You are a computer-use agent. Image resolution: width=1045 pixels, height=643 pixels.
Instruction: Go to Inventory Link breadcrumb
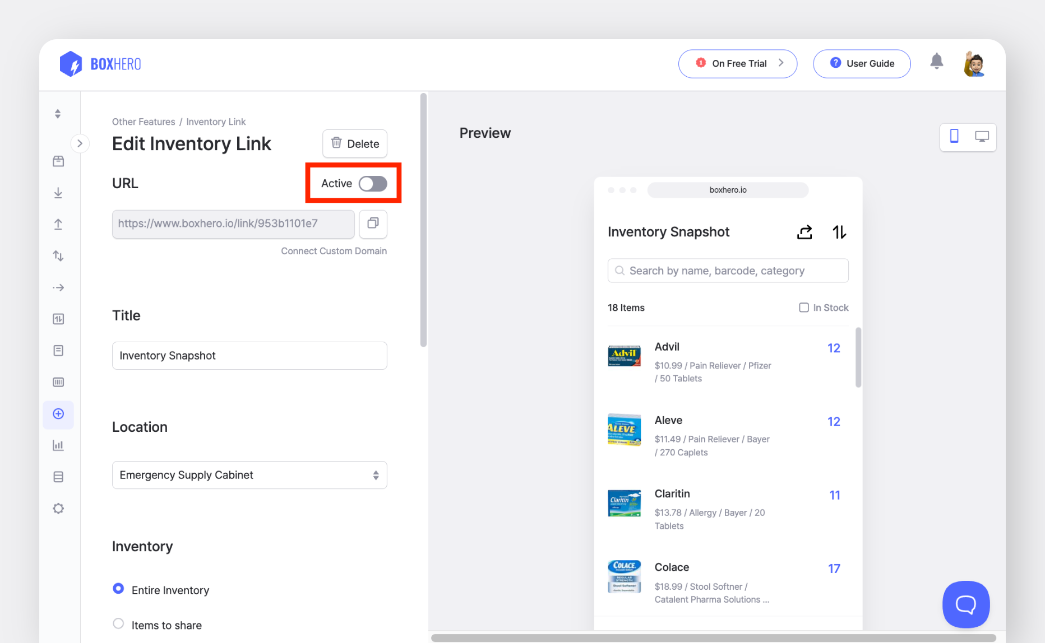pos(216,122)
